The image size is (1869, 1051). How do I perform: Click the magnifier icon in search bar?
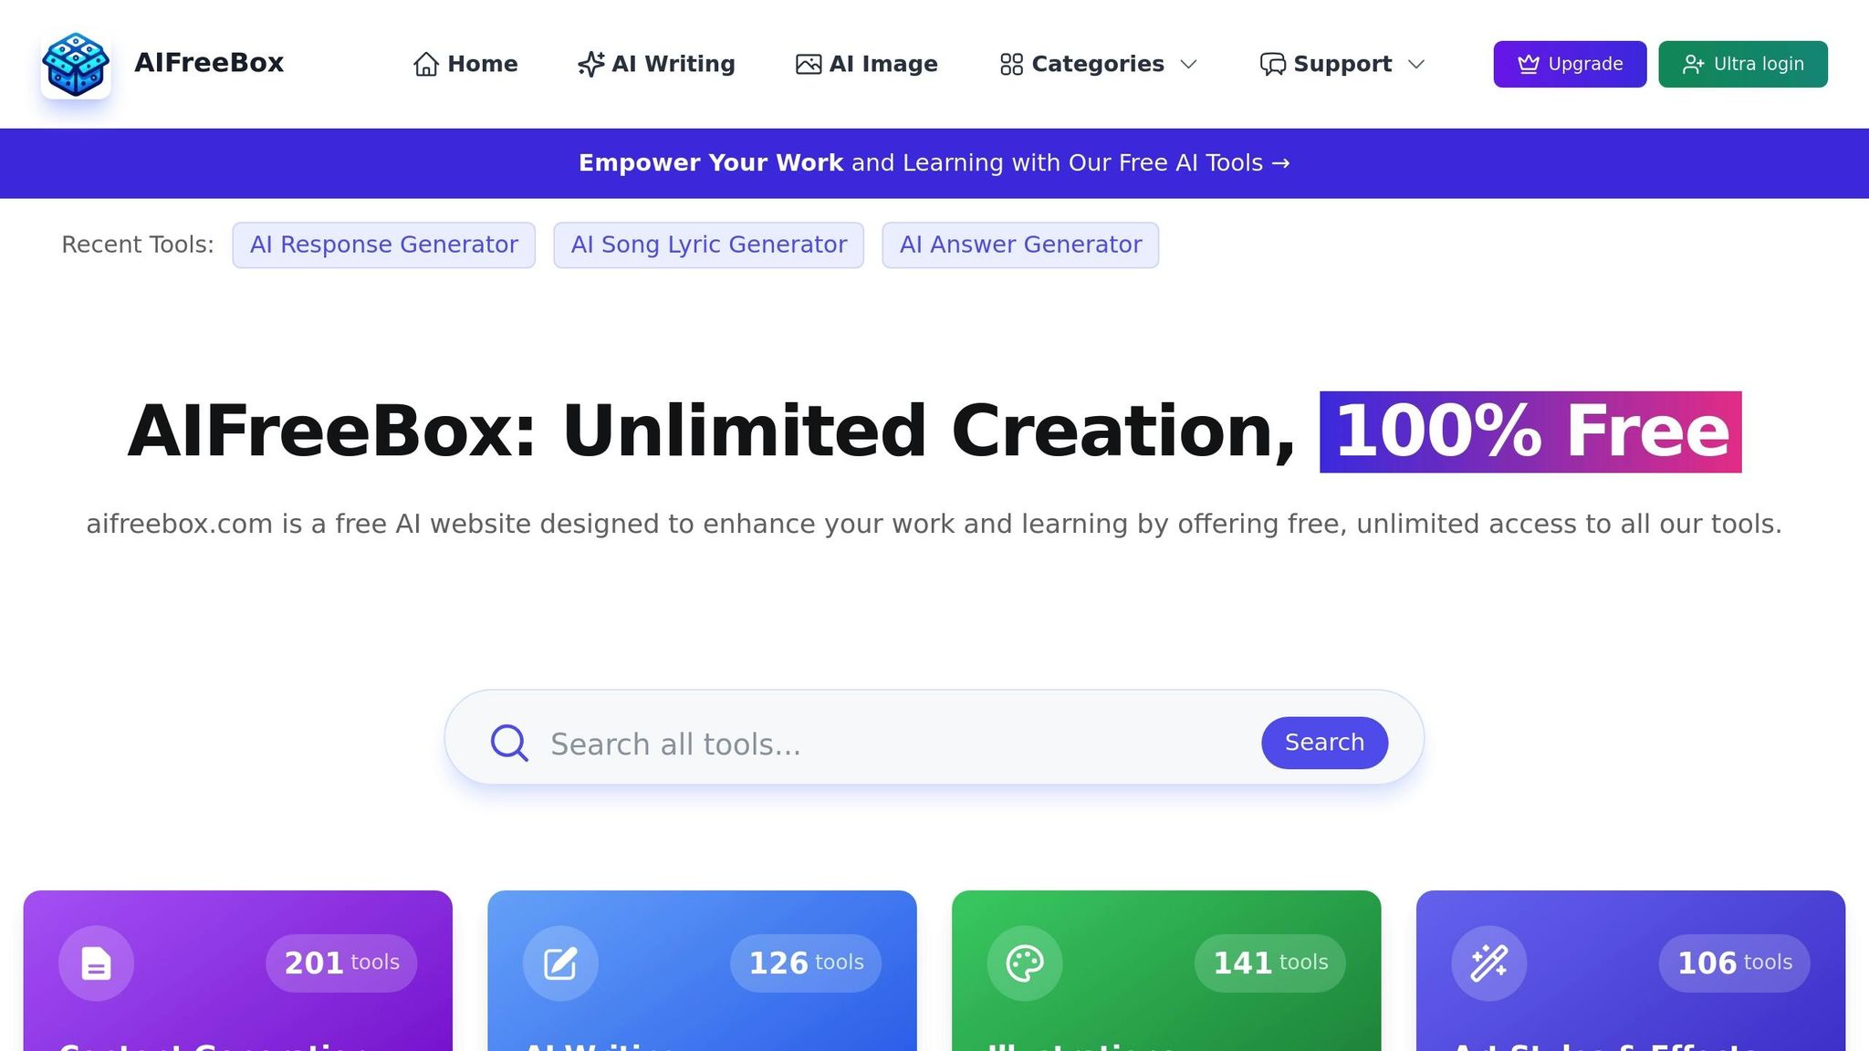[x=509, y=743]
